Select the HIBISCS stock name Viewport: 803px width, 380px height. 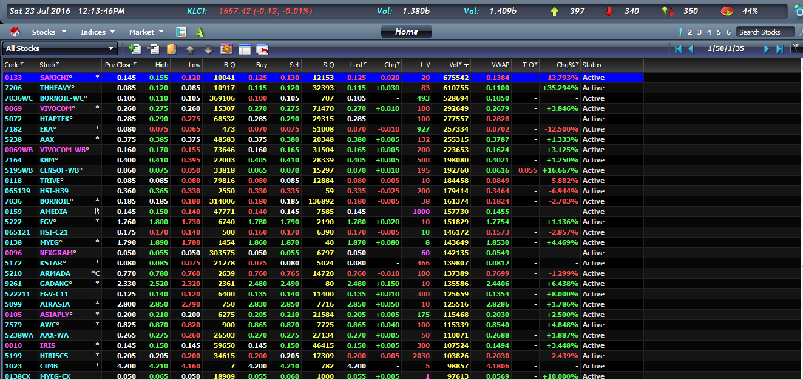pos(54,356)
